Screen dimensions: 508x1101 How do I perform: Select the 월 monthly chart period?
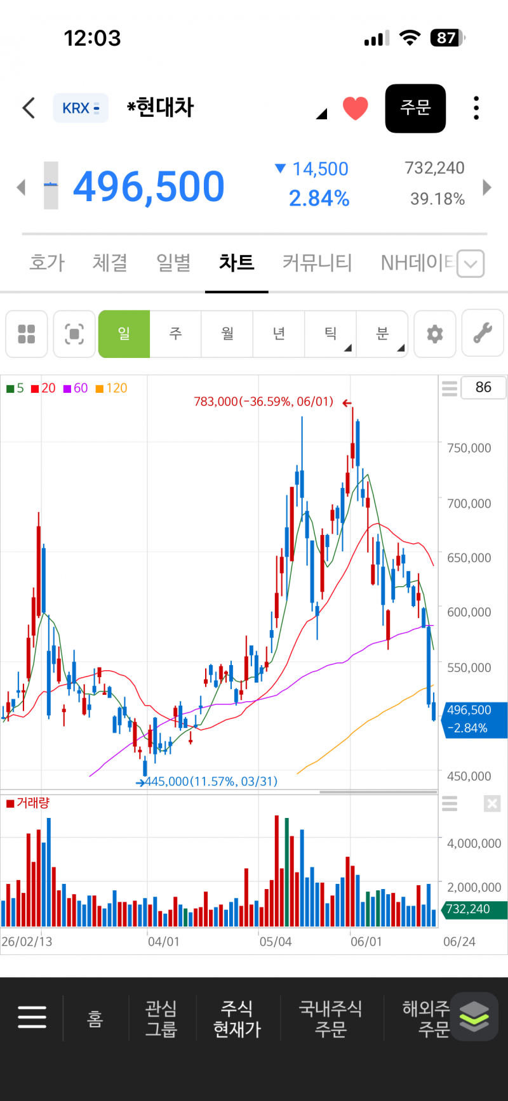pyautogui.click(x=227, y=334)
